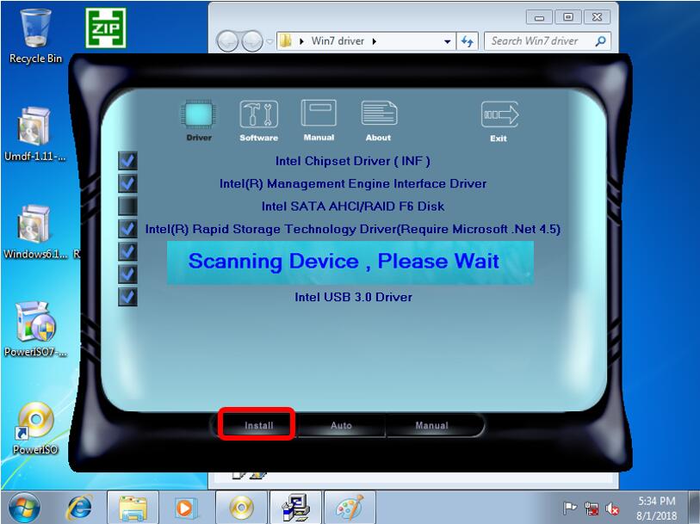700x524 pixels.
Task: Uncheck Intel Rapid Storage Technology Driver checkbox
Action: coord(127,229)
